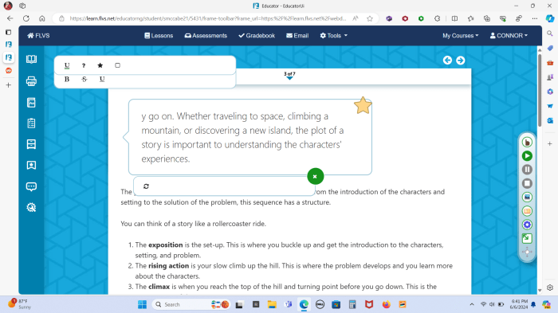Go to next lesson page arrow
Viewport: 558px width, 313px height.
[460, 61]
